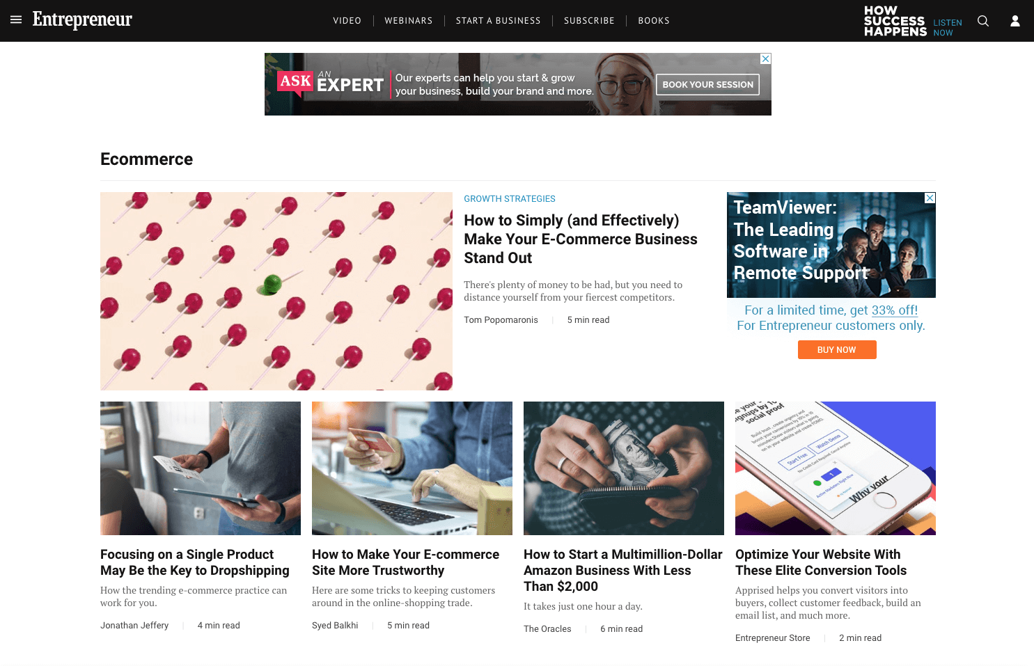Open the hamburger menu icon
The image size is (1034, 666).
tap(16, 20)
